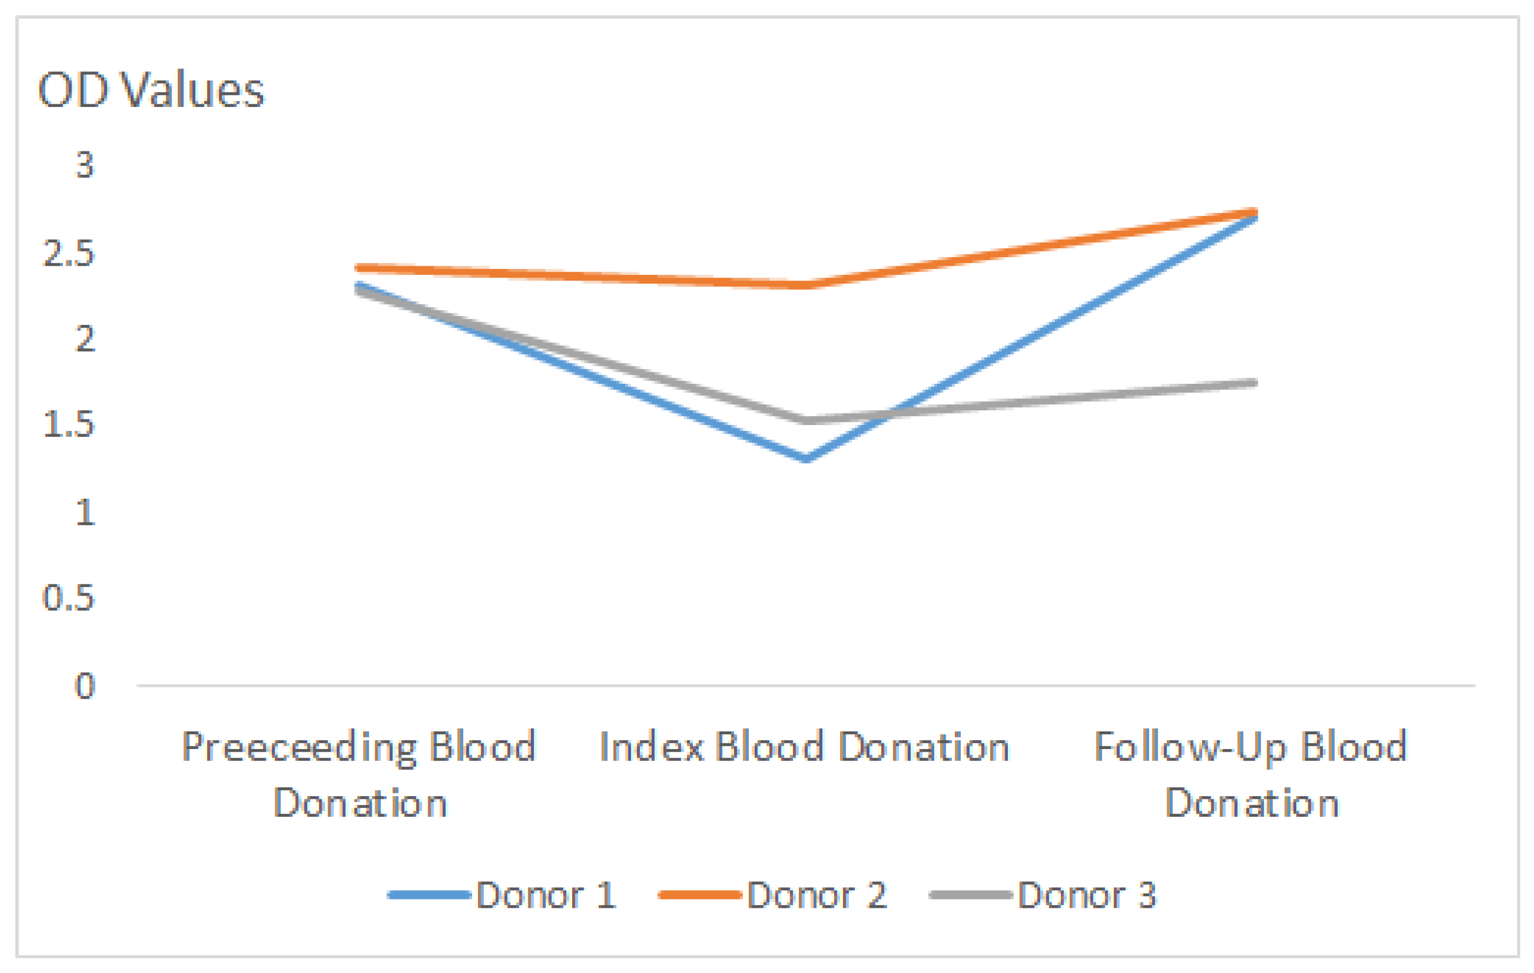Click the y-axis value 3
Screen dimensions: 1534x973
click(85, 165)
